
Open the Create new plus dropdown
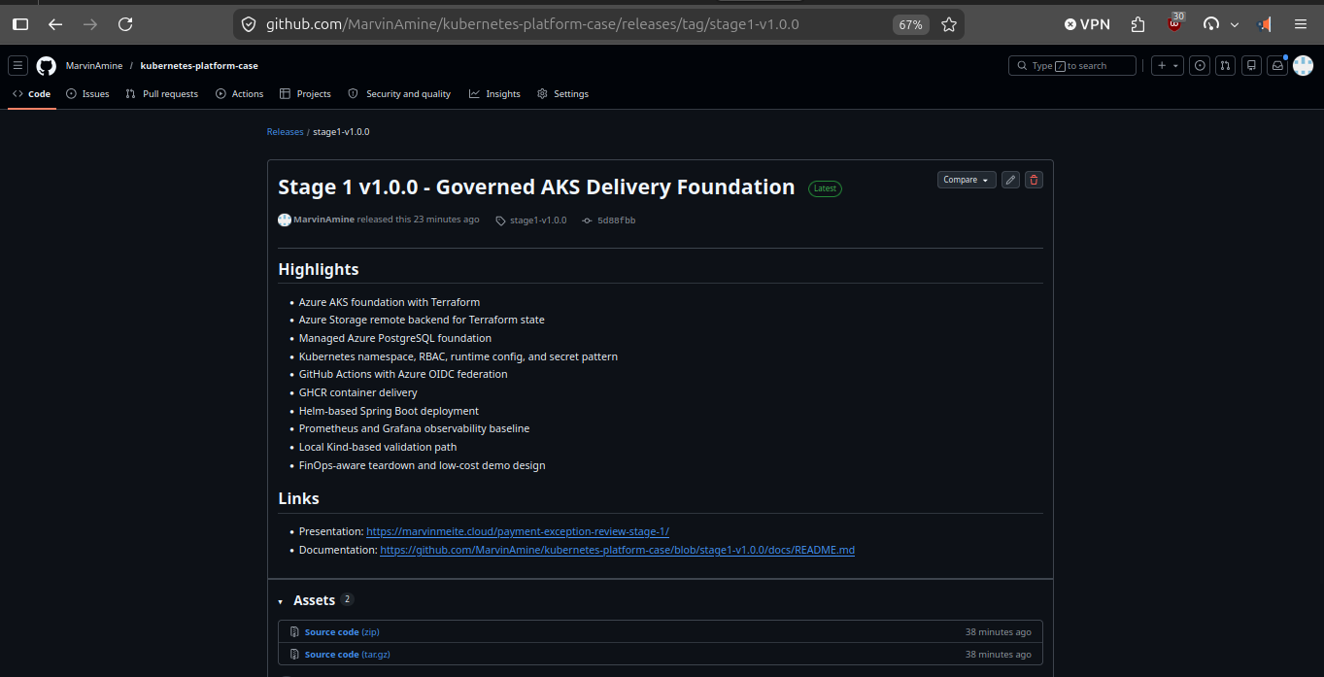[x=1168, y=66]
